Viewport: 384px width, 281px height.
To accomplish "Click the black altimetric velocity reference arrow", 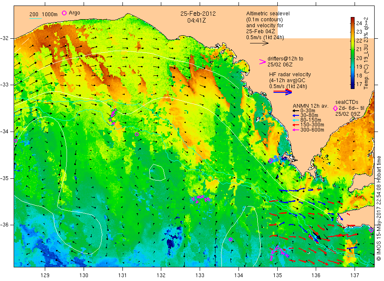I will coord(259,43).
